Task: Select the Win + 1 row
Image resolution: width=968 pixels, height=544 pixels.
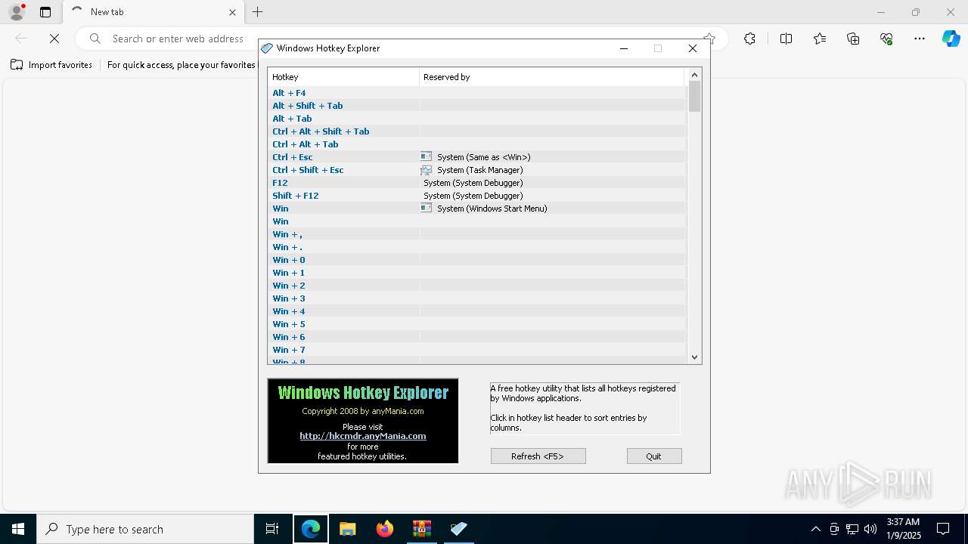Action: (x=477, y=273)
